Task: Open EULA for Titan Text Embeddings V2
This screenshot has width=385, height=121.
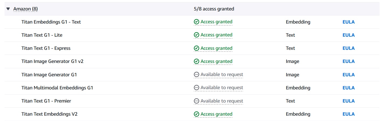Action: (x=349, y=114)
